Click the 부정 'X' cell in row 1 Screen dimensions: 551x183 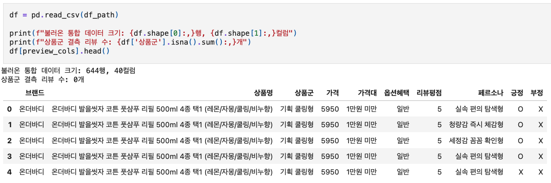tap(541, 125)
